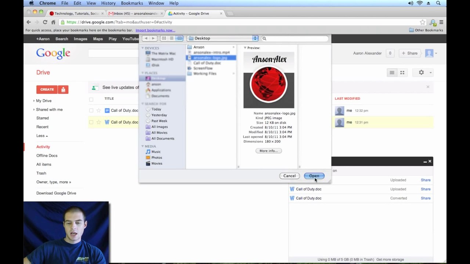470x264 pixels.
Task: Click the More info... button
Action: click(x=268, y=151)
